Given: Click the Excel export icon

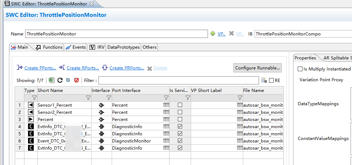Looking at the screenshot, I should coord(52,80).
